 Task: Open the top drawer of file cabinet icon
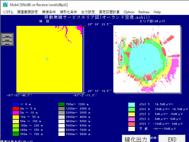pos(7,35)
